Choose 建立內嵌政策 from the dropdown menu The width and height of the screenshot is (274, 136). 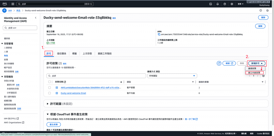[254, 73]
